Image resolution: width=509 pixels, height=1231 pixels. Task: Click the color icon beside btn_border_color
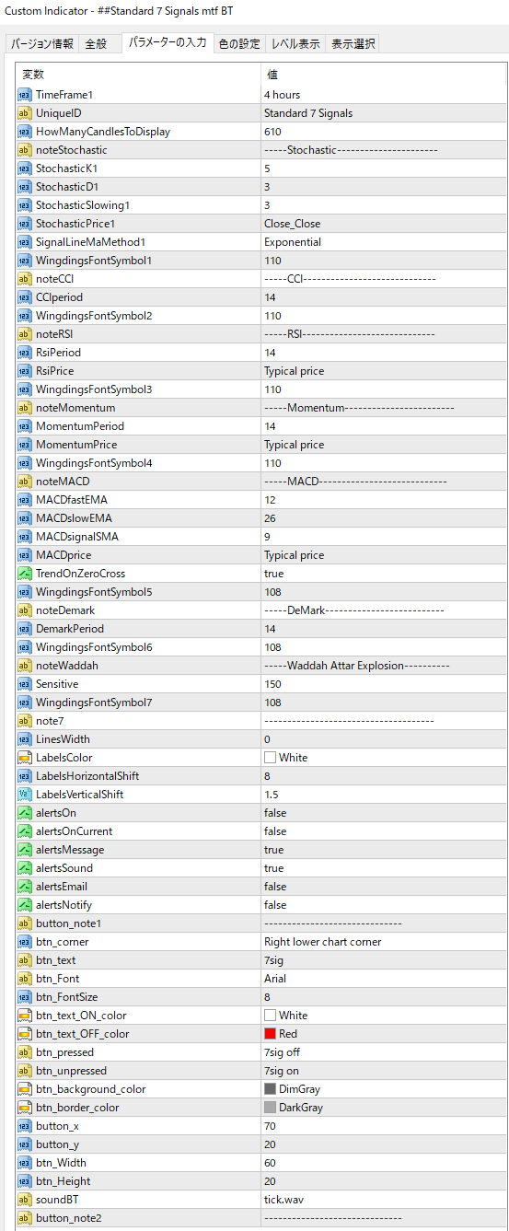point(25,1108)
